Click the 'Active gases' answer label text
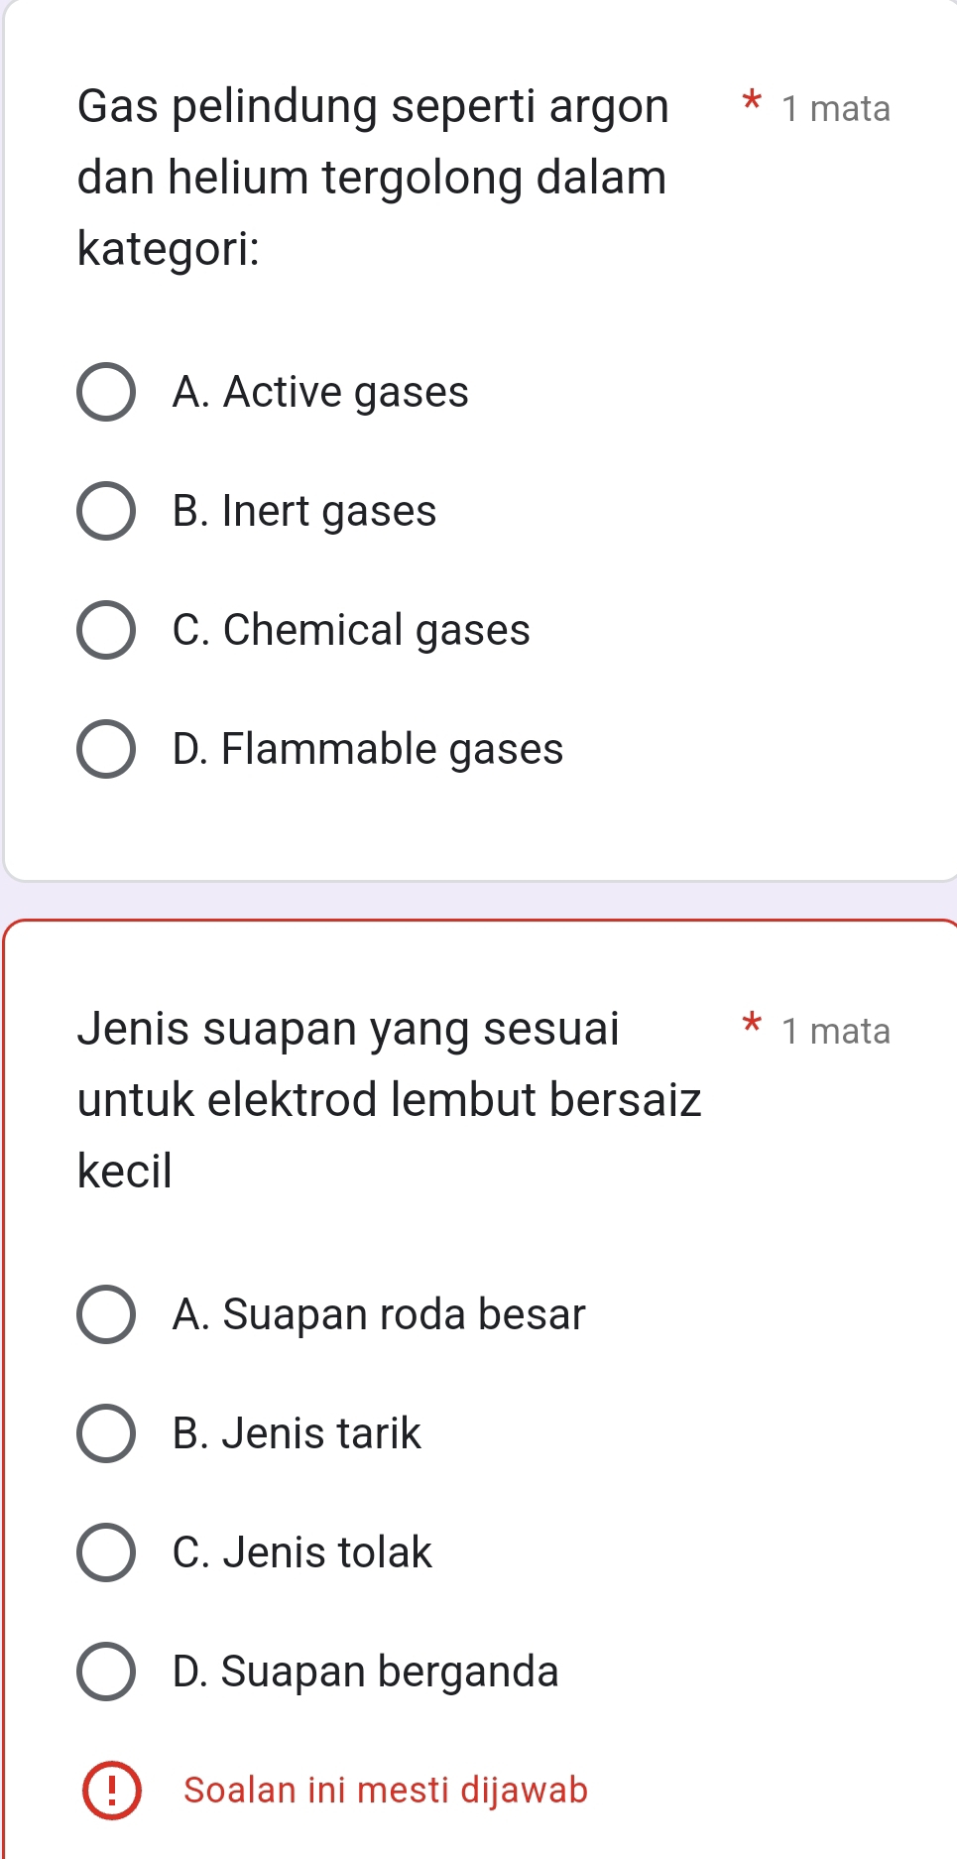This screenshot has width=957, height=1859. pos(320,392)
